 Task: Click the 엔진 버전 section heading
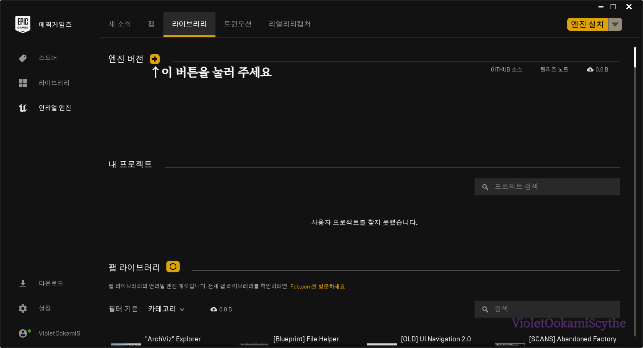(x=126, y=59)
